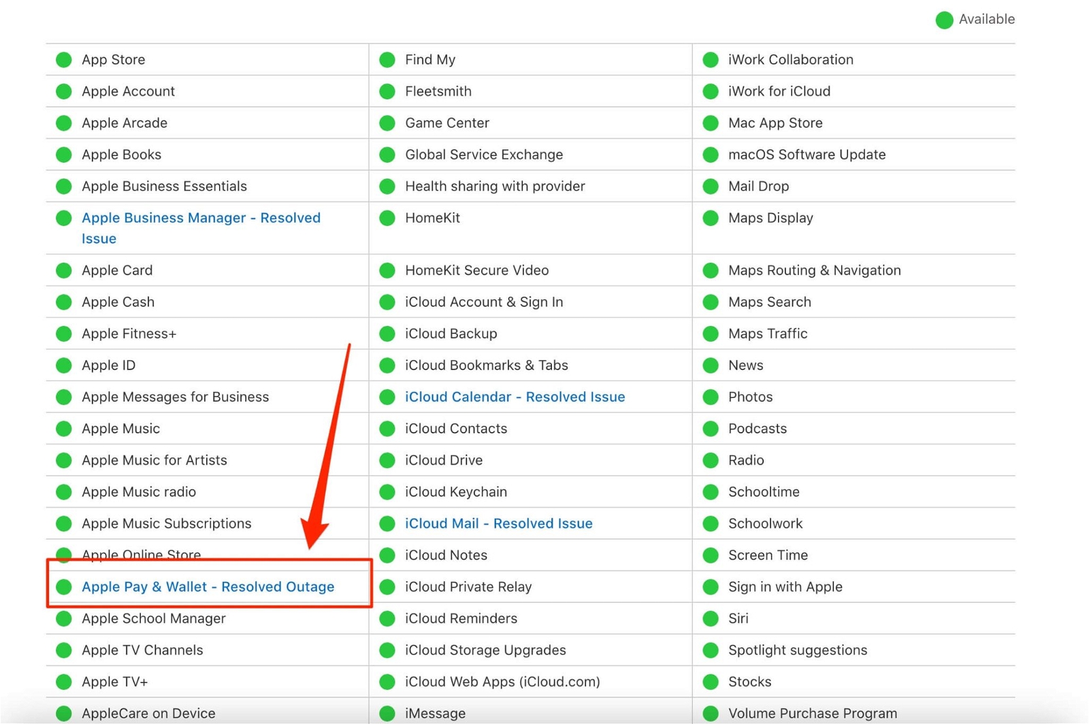Click the status dot beside Stocks

(x=711, y=682)
